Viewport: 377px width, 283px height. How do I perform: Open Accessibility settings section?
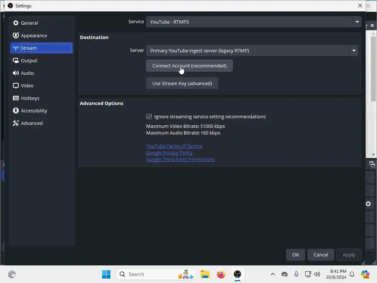pyautogui.click(x=41, y=111)
